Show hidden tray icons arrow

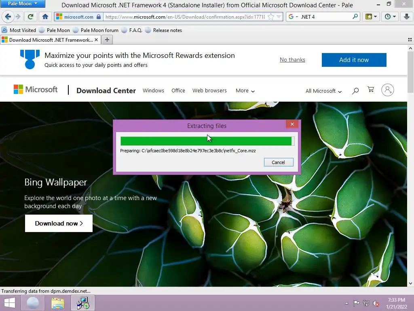pos(346,303)
